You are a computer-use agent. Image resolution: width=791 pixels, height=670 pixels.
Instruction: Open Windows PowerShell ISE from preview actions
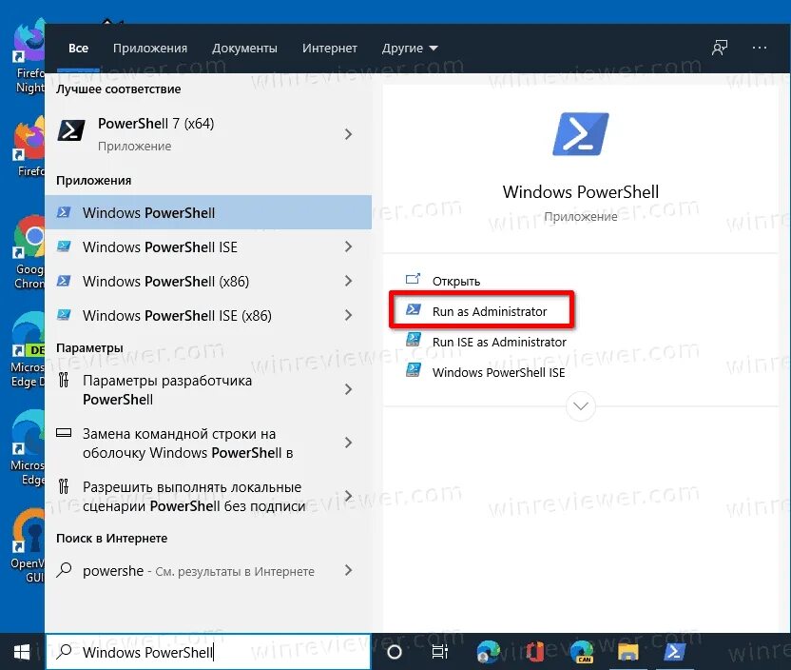click(498, 373)
